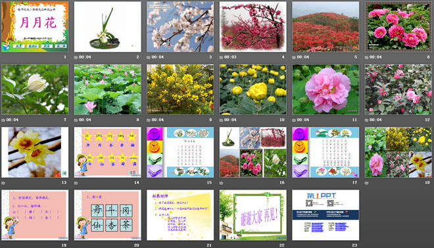The height and width of the screenshot is (248, 434).
Task: Select slide 4 red peach blossom thumbnail
Action: coord(253,26)
